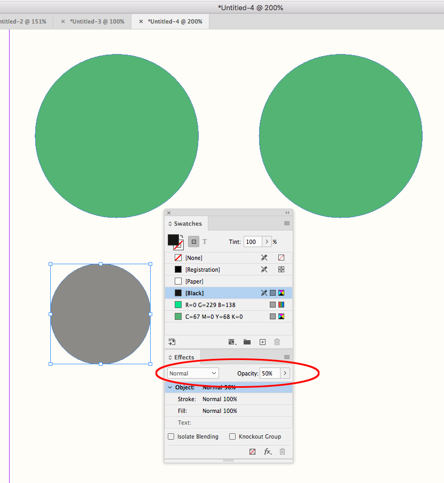444x483 pixels.
Task: Select the Fill swatch box
Action: (x=172, y=239)
